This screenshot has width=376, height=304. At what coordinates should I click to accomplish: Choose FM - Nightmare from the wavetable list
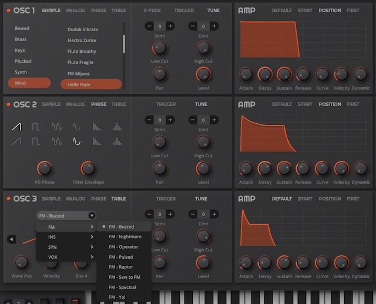[x=125, y=237]
